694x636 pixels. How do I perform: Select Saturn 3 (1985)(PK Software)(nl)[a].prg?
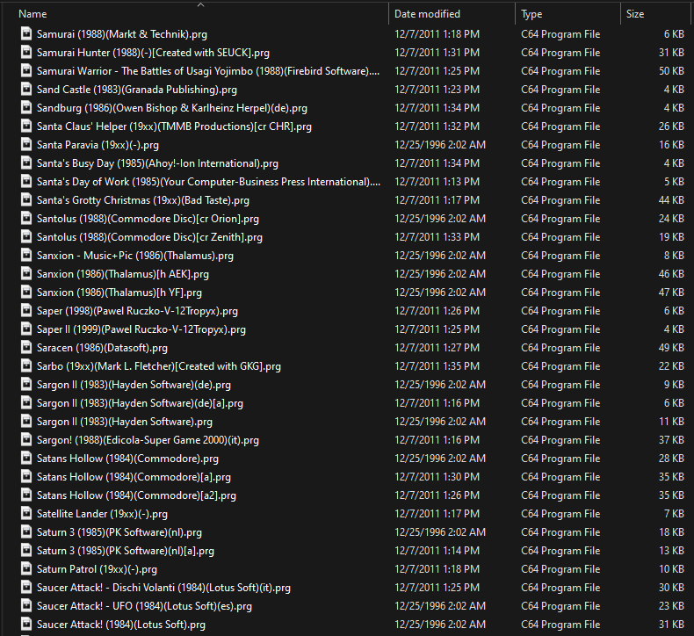click(126, 551)
